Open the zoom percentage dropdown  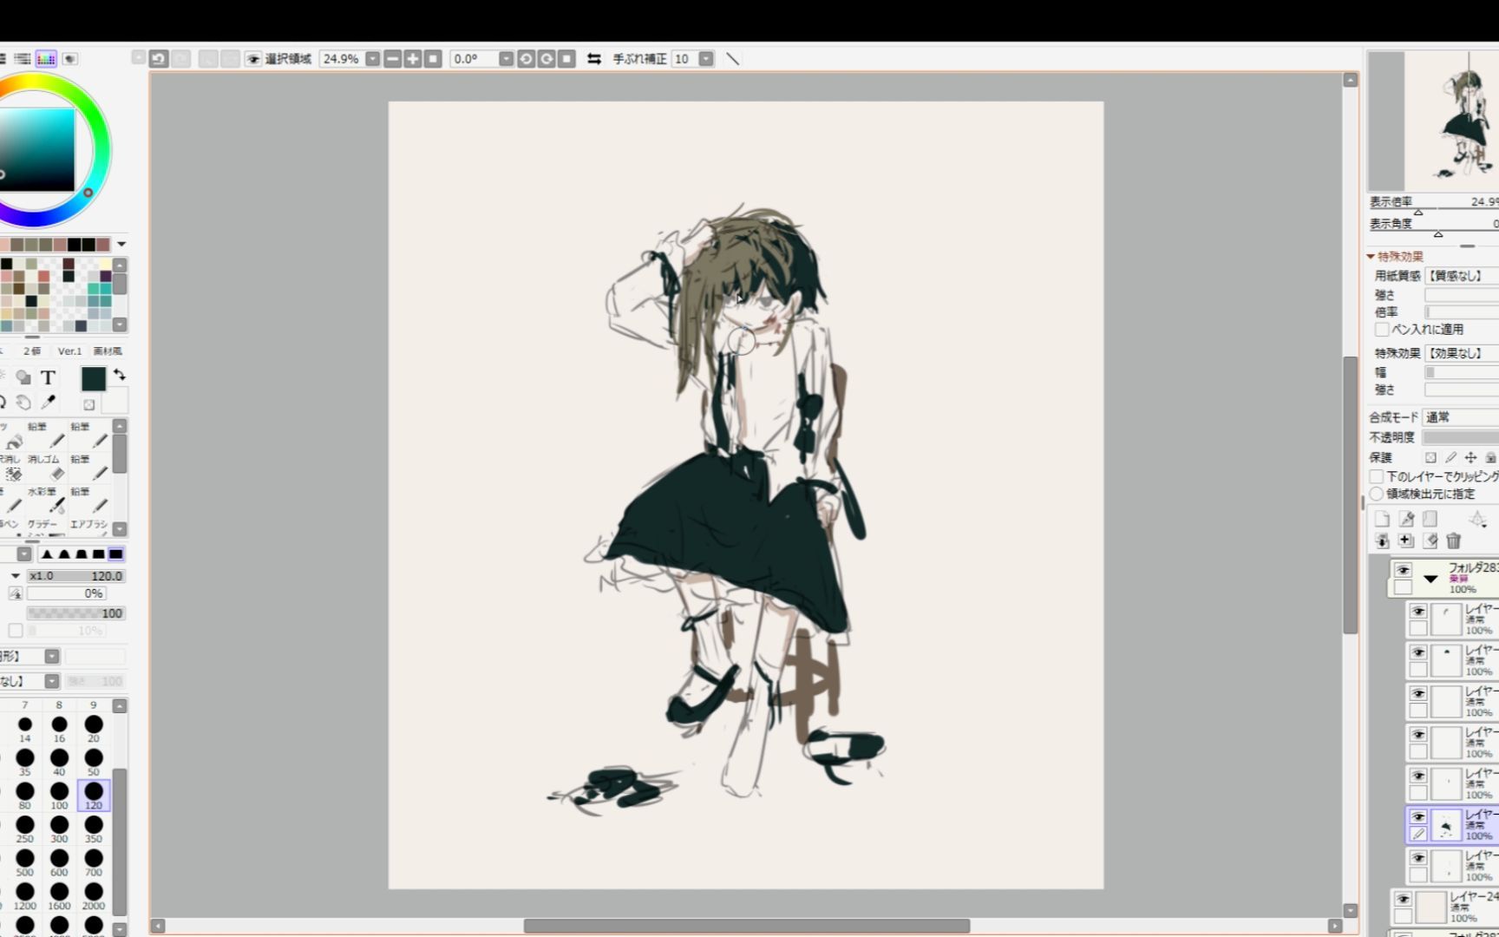(373, 59)
